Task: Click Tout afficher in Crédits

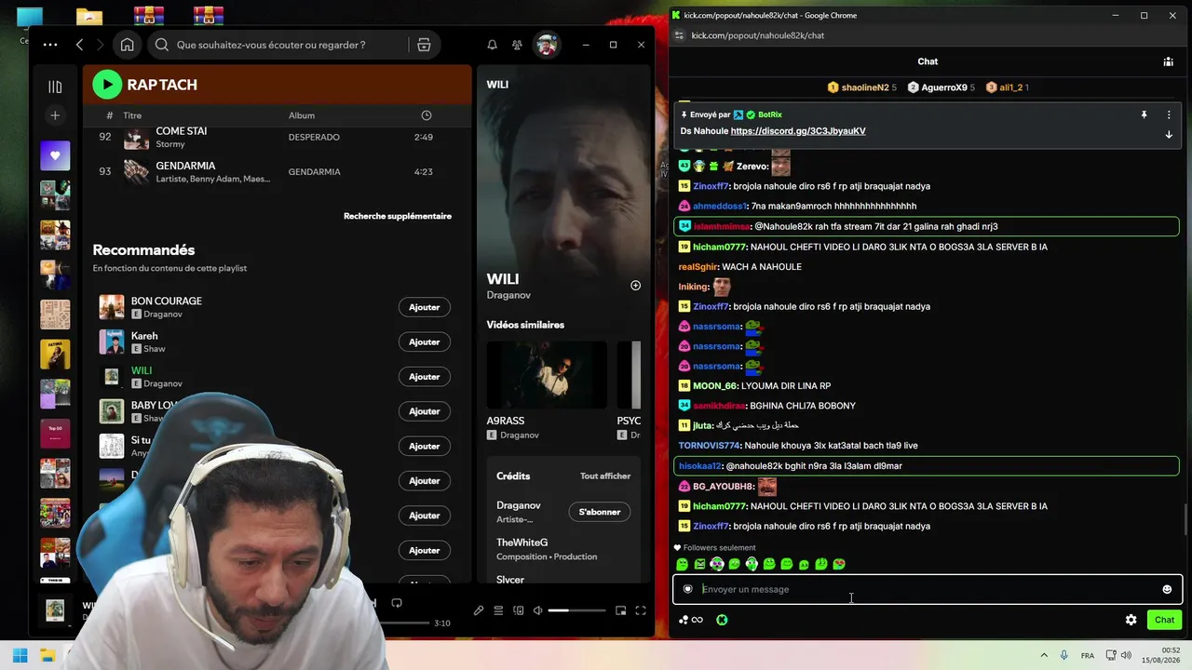Action: [605, 476]
